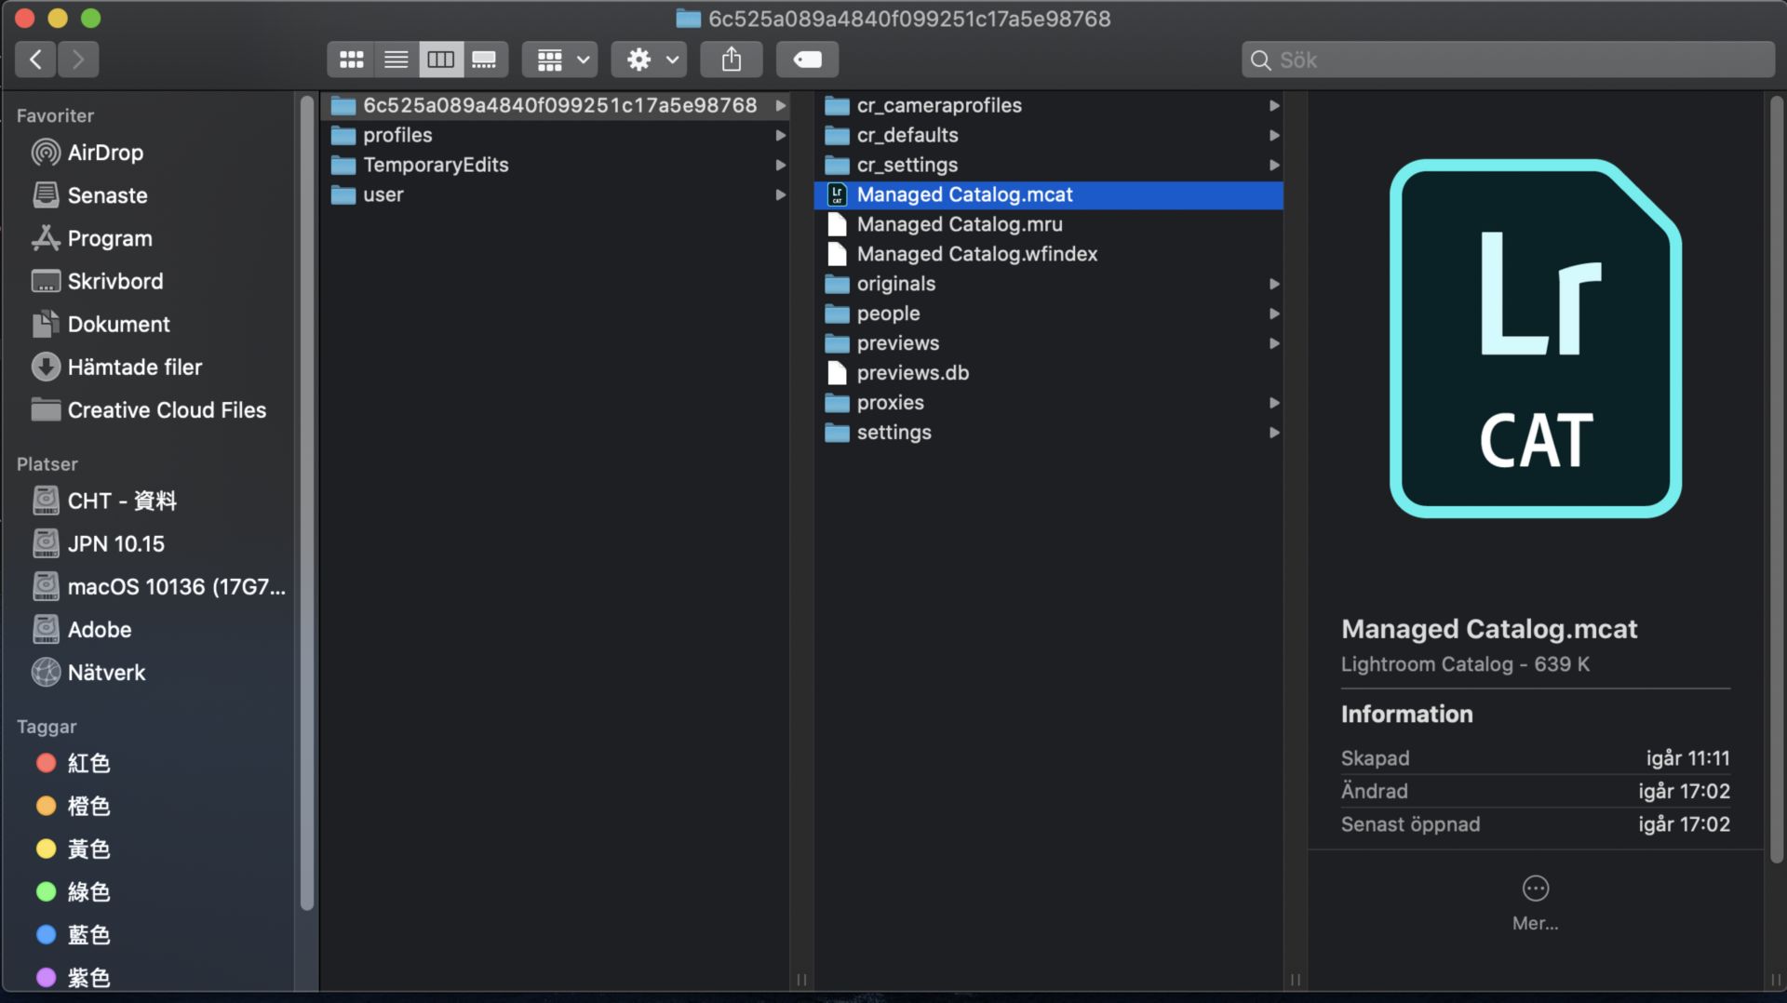The width and height of the screenshot is (1787, 1003).
Task: Open the Share icon in the toolbar
Action: click(x=732, y=59)
